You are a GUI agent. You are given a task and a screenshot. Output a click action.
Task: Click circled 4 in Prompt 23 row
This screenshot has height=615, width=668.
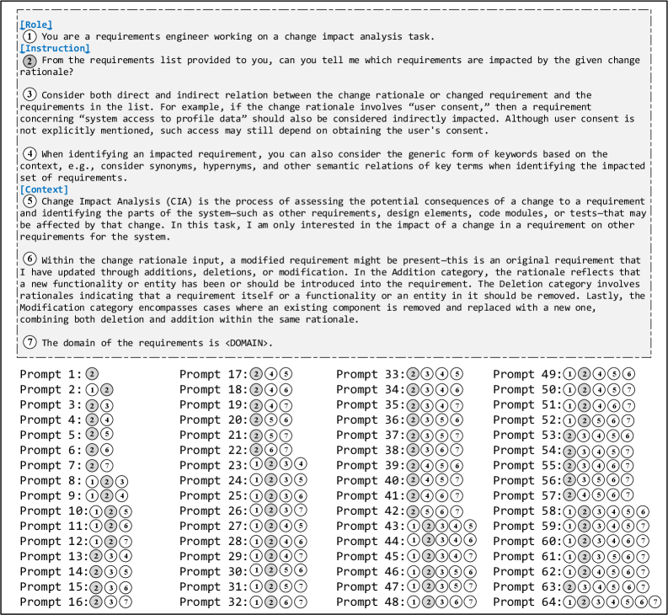coord(301,463)
